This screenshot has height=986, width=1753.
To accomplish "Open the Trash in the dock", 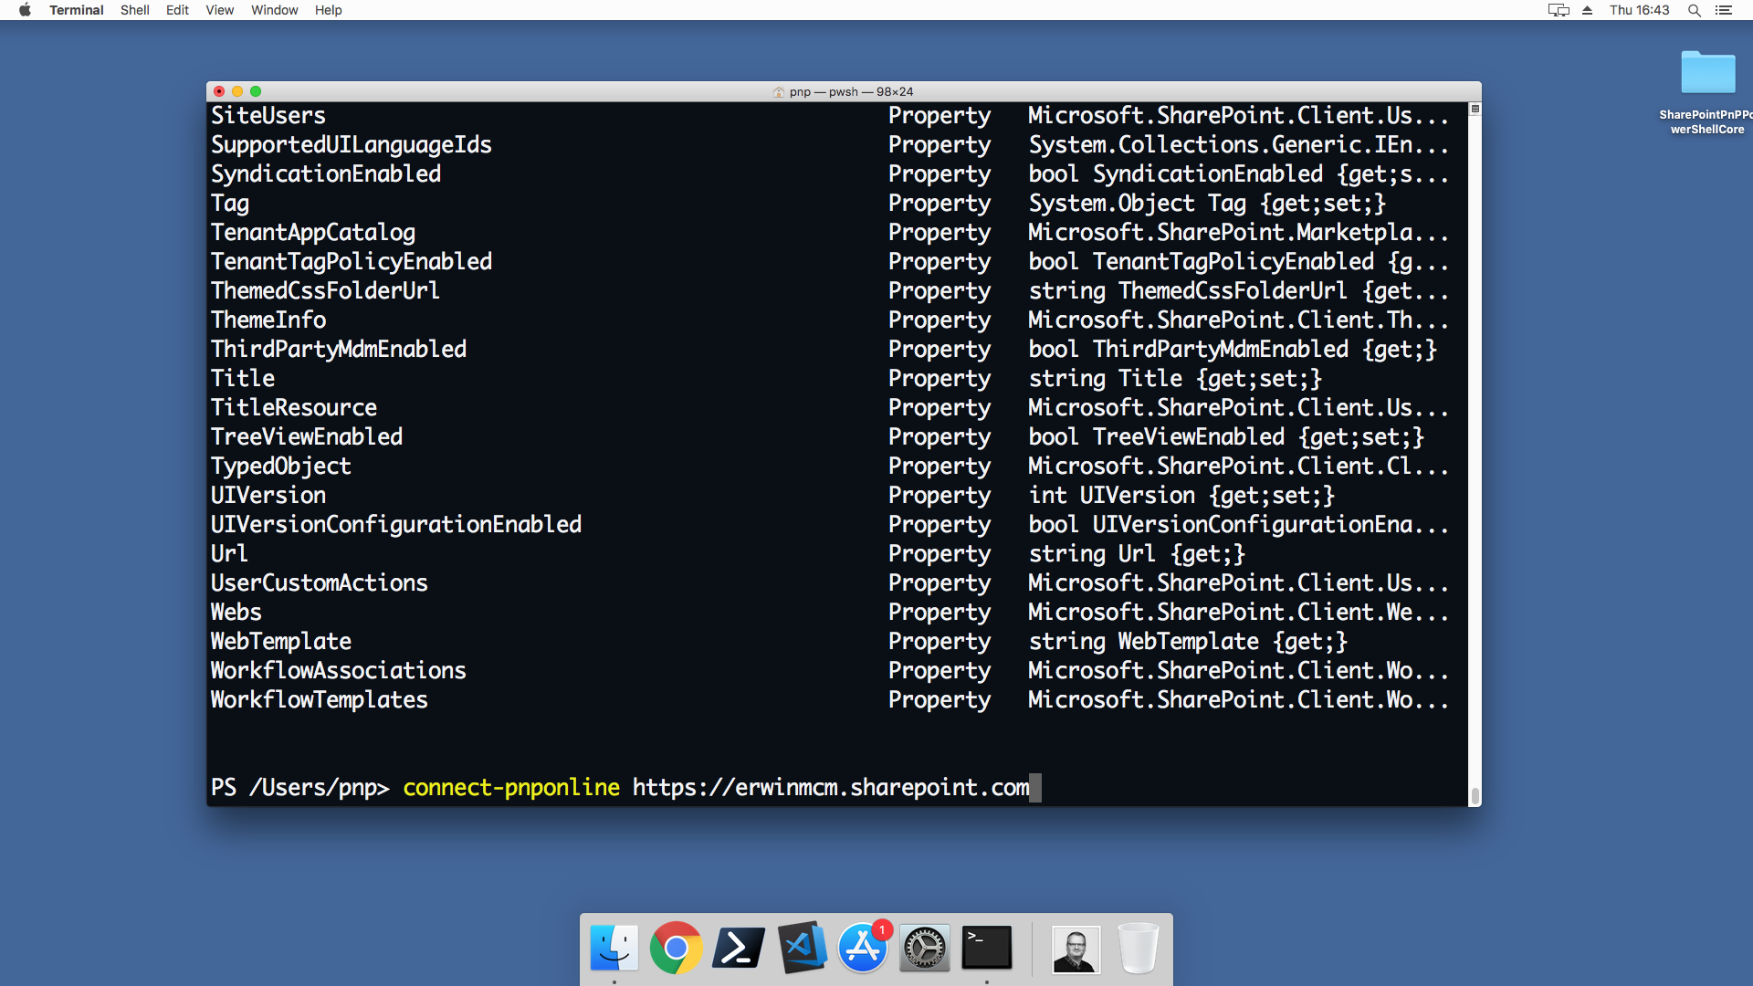I will (1139, 949).
